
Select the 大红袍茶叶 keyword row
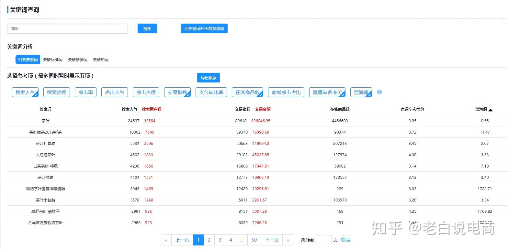(257, 155)
